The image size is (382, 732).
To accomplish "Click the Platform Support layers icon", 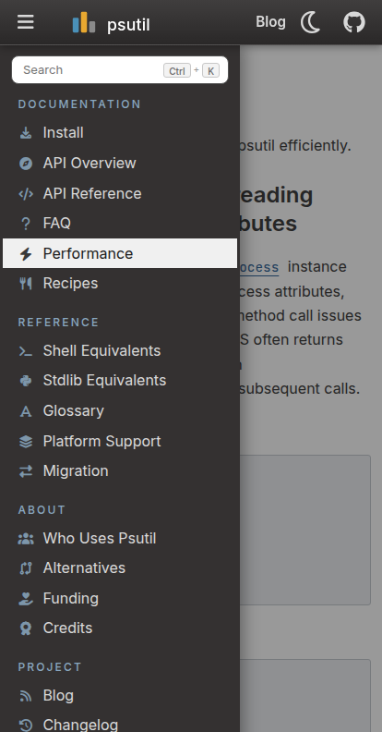I will 26,442.
